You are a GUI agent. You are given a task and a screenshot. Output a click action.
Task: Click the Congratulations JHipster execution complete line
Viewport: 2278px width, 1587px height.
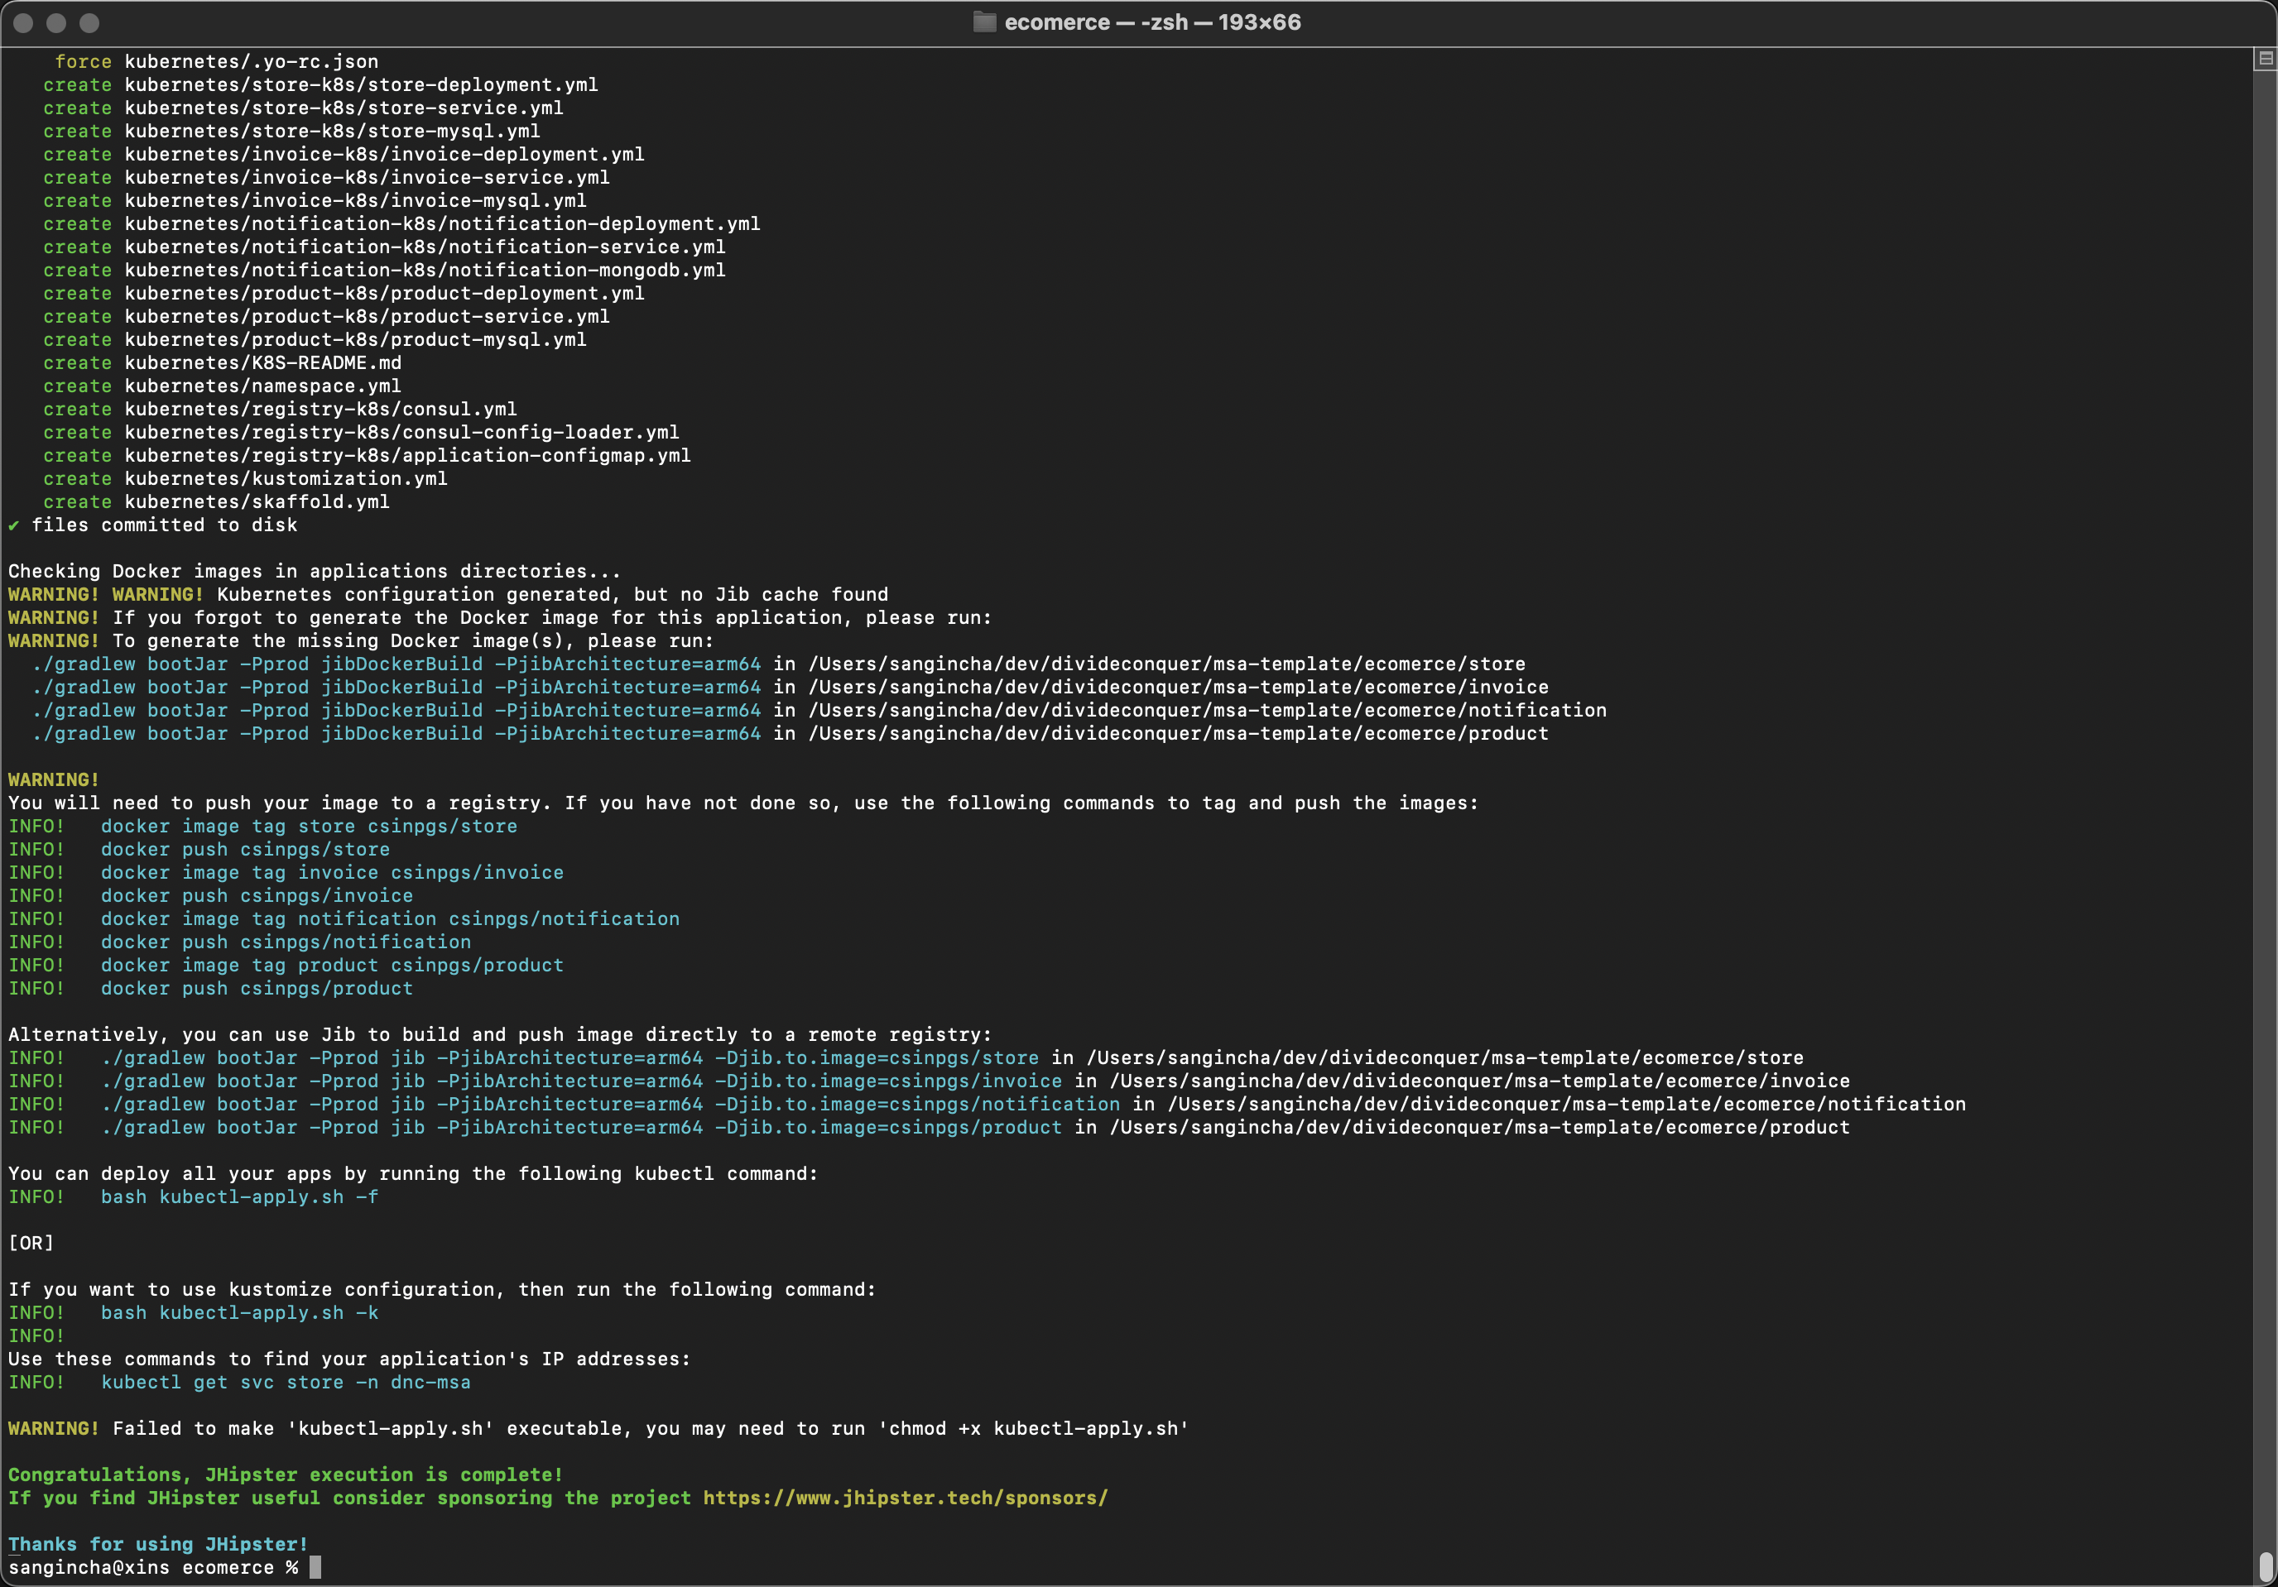coord(286,1475)
